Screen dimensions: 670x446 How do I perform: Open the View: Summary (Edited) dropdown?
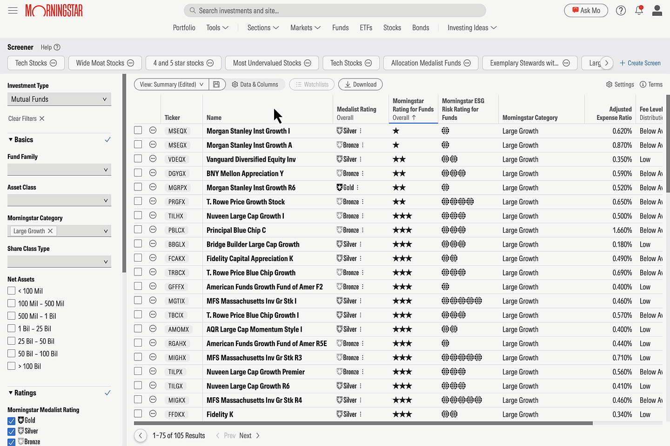[x=172, y=84]
